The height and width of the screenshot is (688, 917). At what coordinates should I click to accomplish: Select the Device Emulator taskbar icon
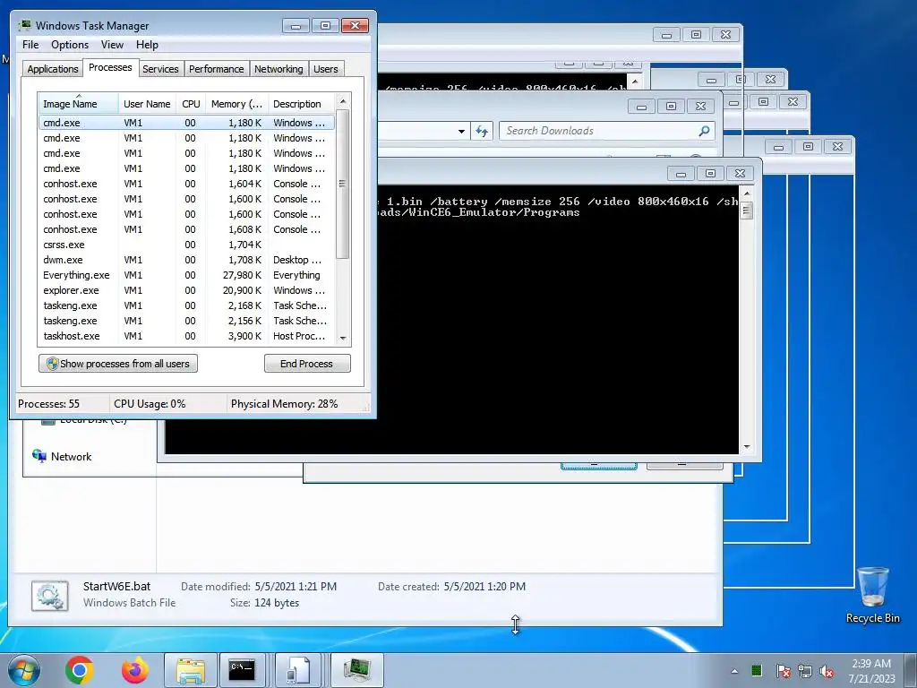(298, 670)
